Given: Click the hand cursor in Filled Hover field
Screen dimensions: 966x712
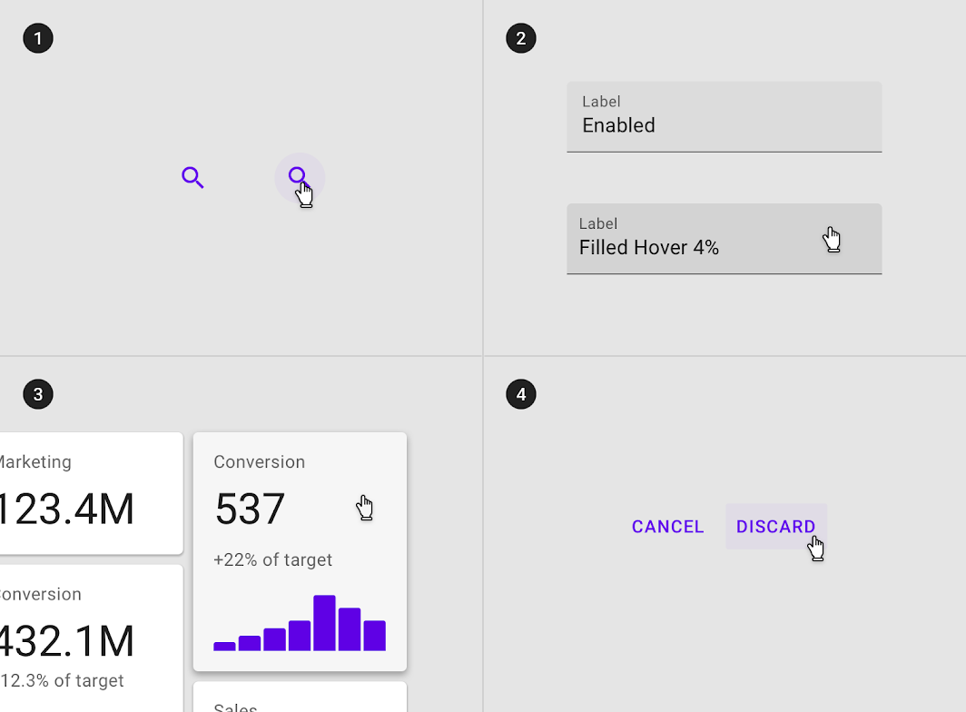Looking at the screenshot, I should click(832, 239).
